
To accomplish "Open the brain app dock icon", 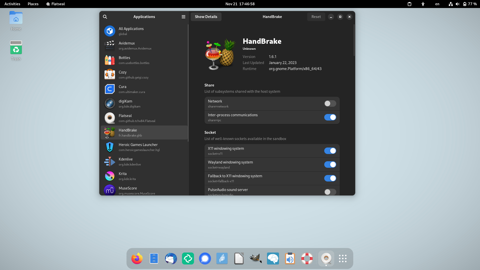I will [x=273, y=258].
